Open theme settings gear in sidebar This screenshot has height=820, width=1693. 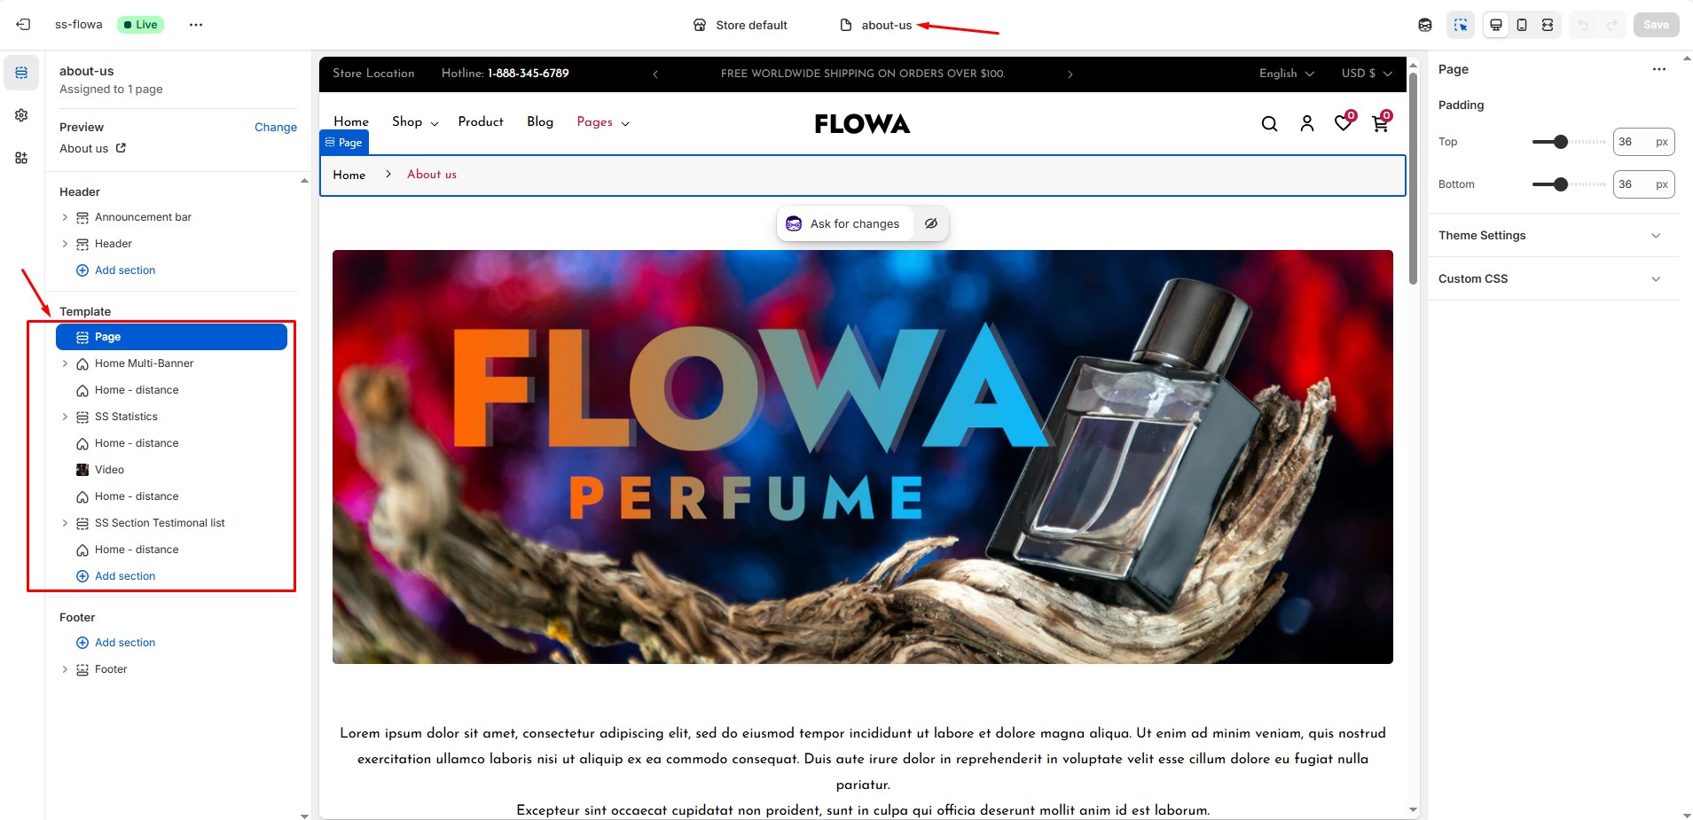click(x=21, y=115)
